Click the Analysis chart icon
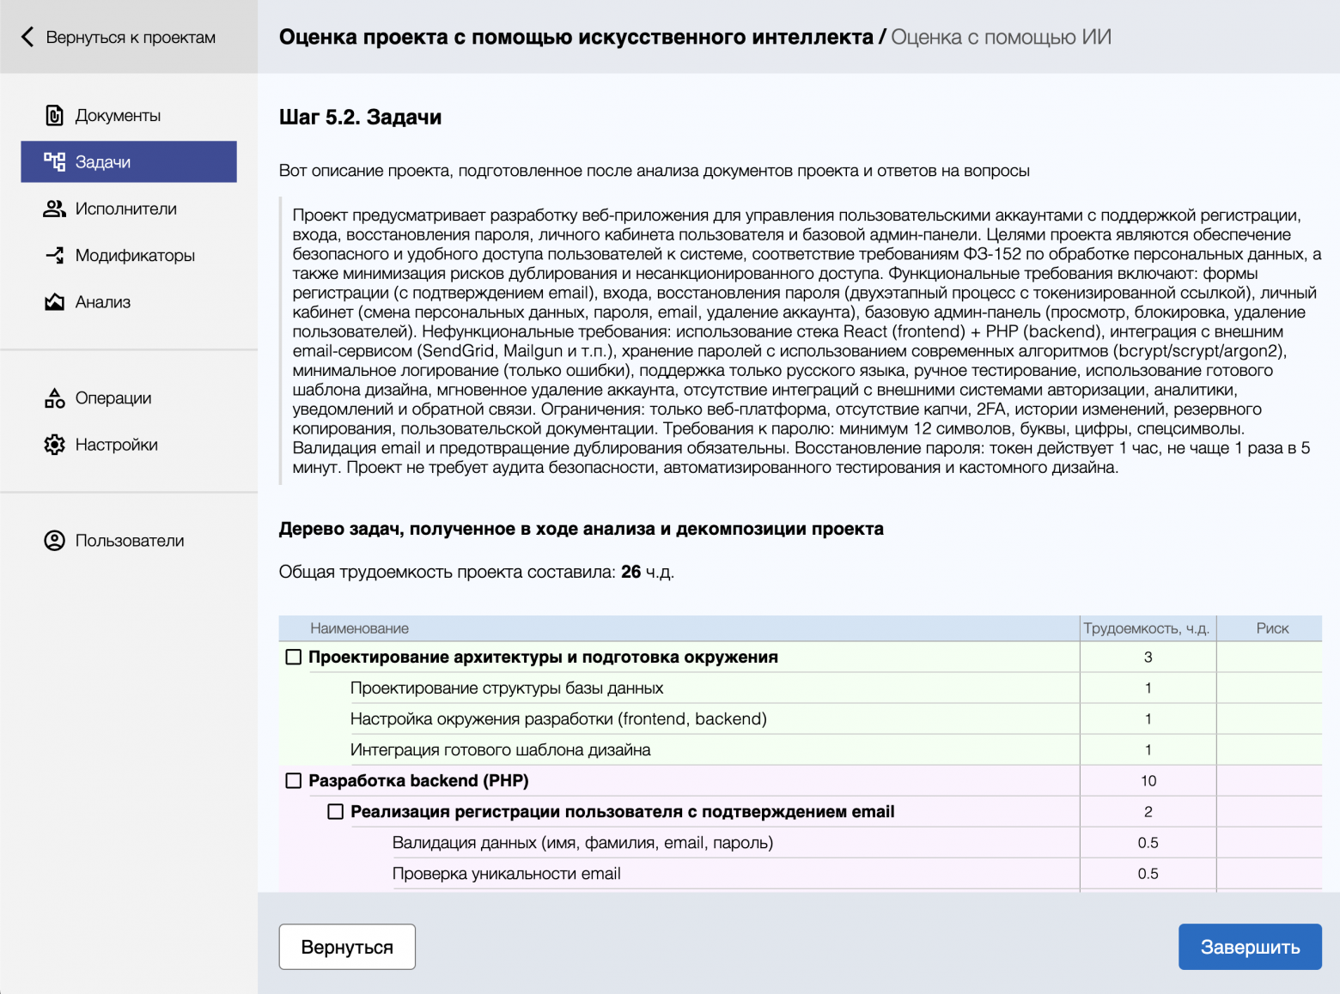The height and width of the screenshot is (994, 1340). coord(54,302)
